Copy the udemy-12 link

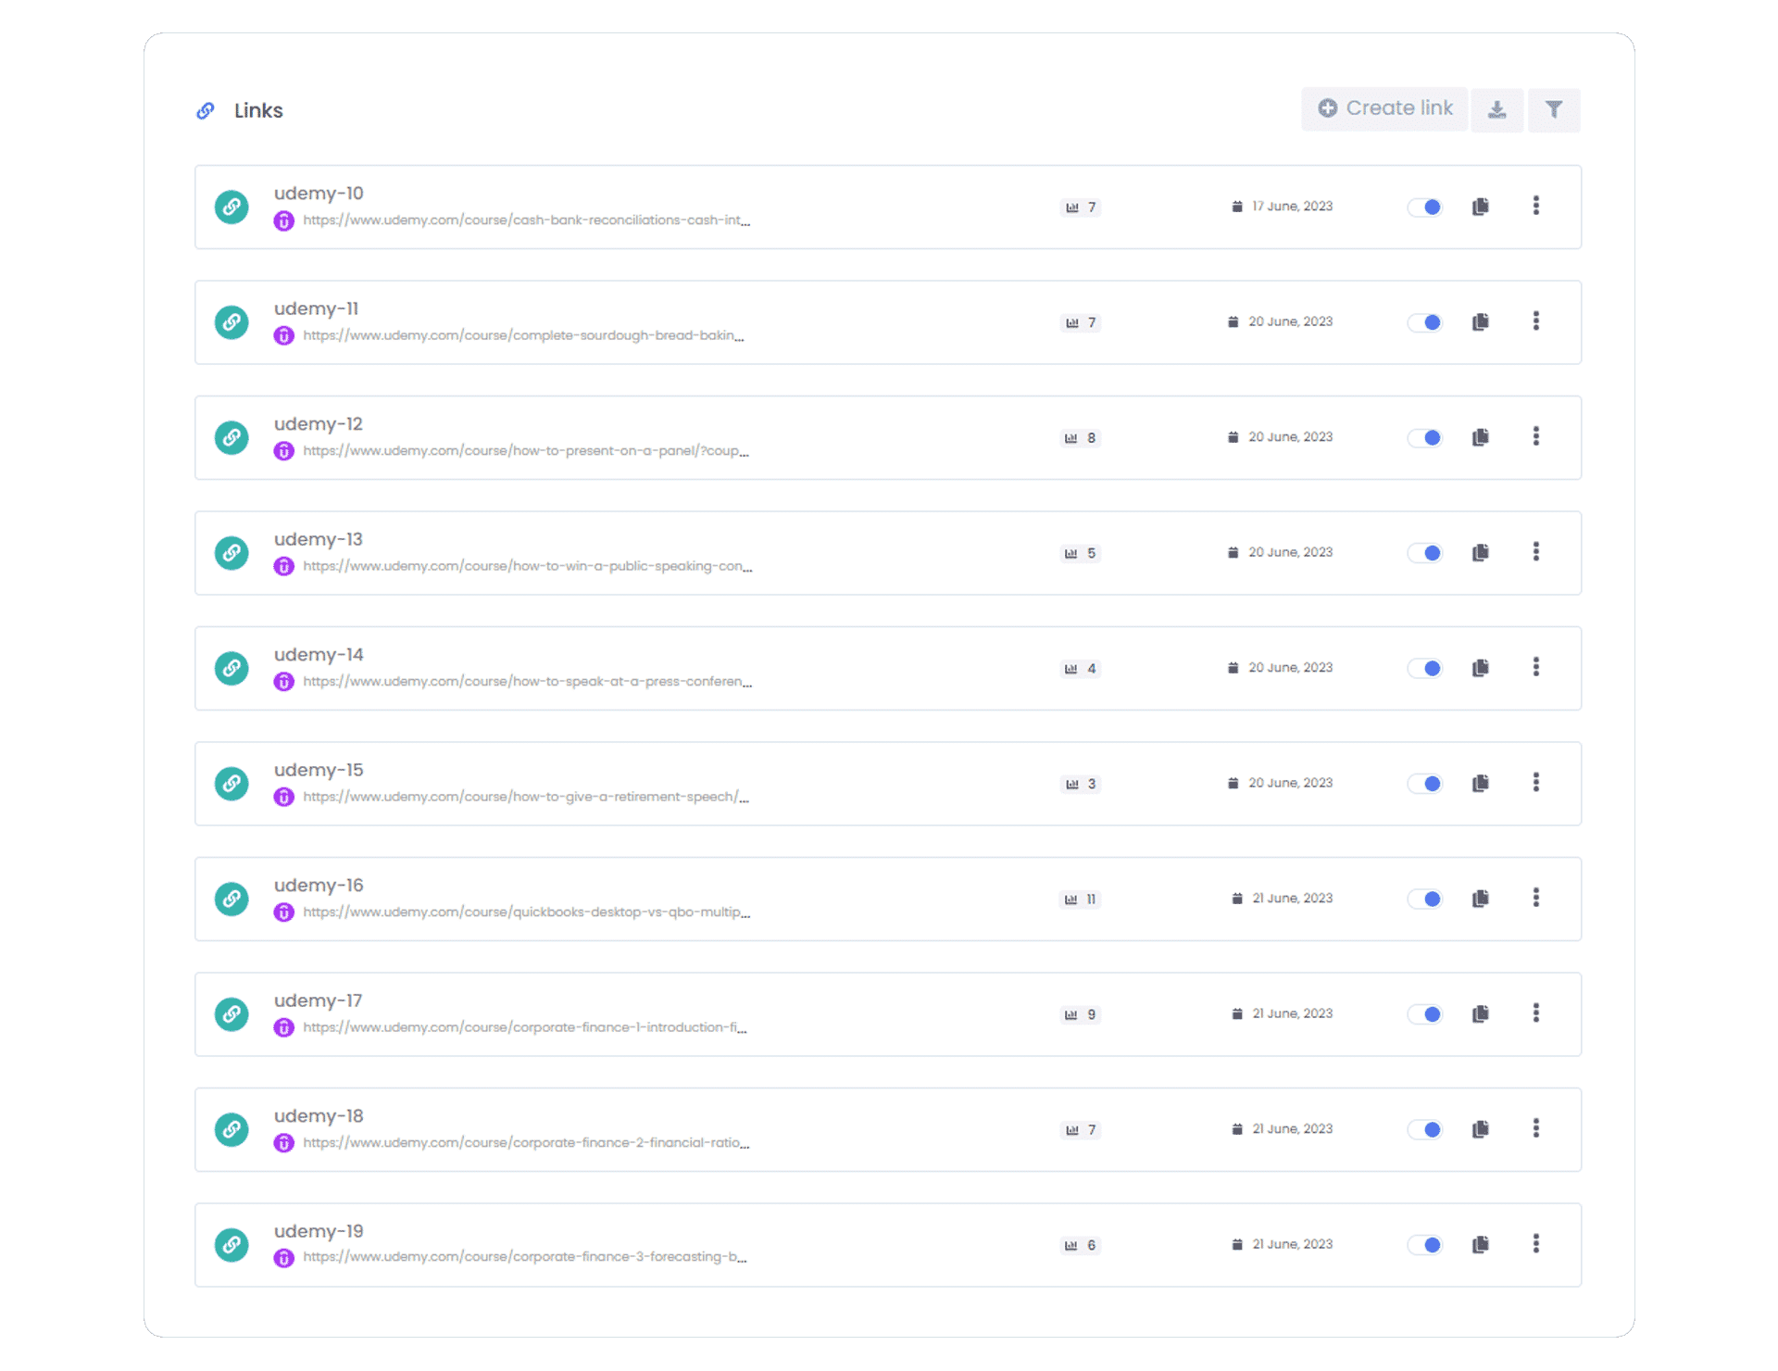click(1481, 437)
